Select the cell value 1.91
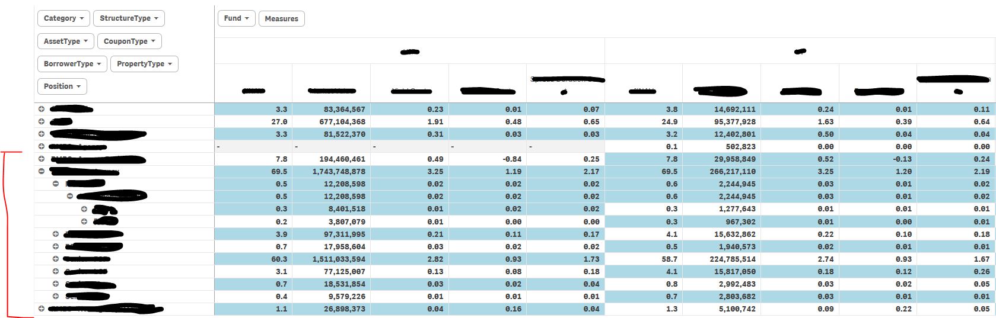 [409, 122]
